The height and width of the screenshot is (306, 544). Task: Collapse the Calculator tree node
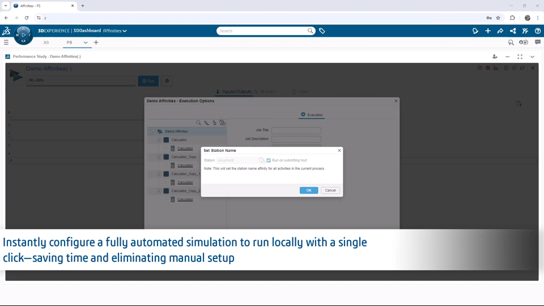(x=159, y=140)
